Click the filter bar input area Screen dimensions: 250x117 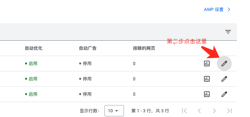point(112,32)
